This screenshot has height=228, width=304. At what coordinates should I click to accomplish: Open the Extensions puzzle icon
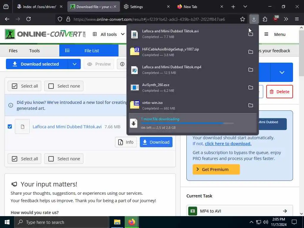coord(265,19)
